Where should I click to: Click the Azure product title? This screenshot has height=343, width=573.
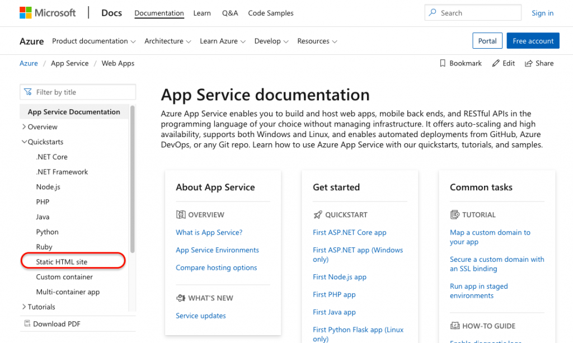pyautogui.click(x=32, y=41)
